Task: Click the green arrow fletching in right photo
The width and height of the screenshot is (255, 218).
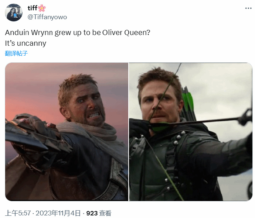Action: point(188,101)
